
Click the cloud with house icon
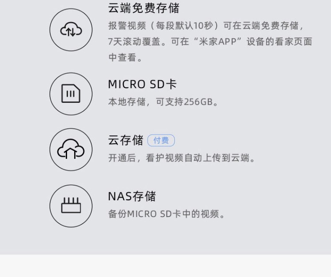[x=71, y=150]
